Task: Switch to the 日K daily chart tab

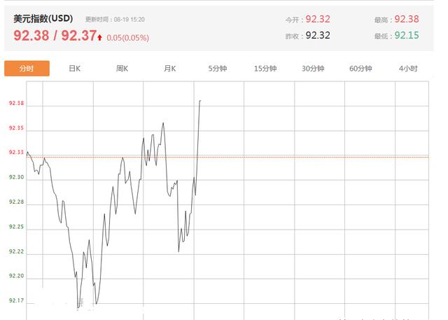Action: 74,69
